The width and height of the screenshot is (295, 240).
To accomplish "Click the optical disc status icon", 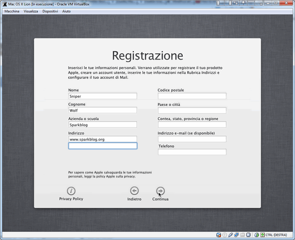I will 225,235.
